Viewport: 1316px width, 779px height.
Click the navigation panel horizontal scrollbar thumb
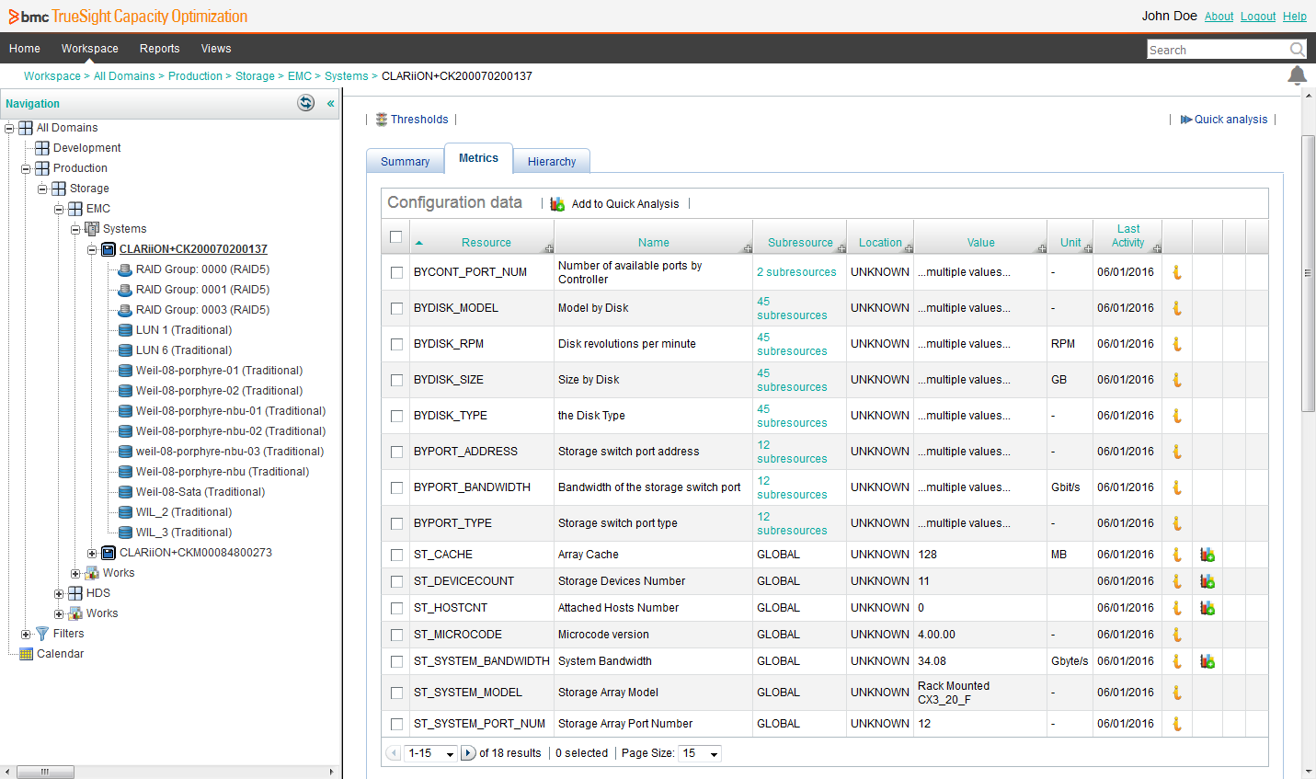(x=45, y=772)
